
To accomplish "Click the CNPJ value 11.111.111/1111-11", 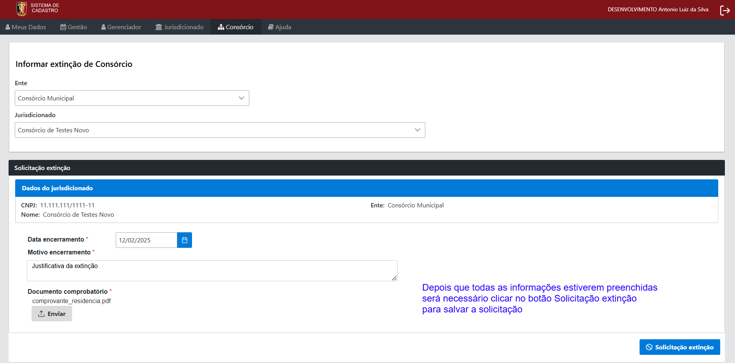I will coord(67,205).
